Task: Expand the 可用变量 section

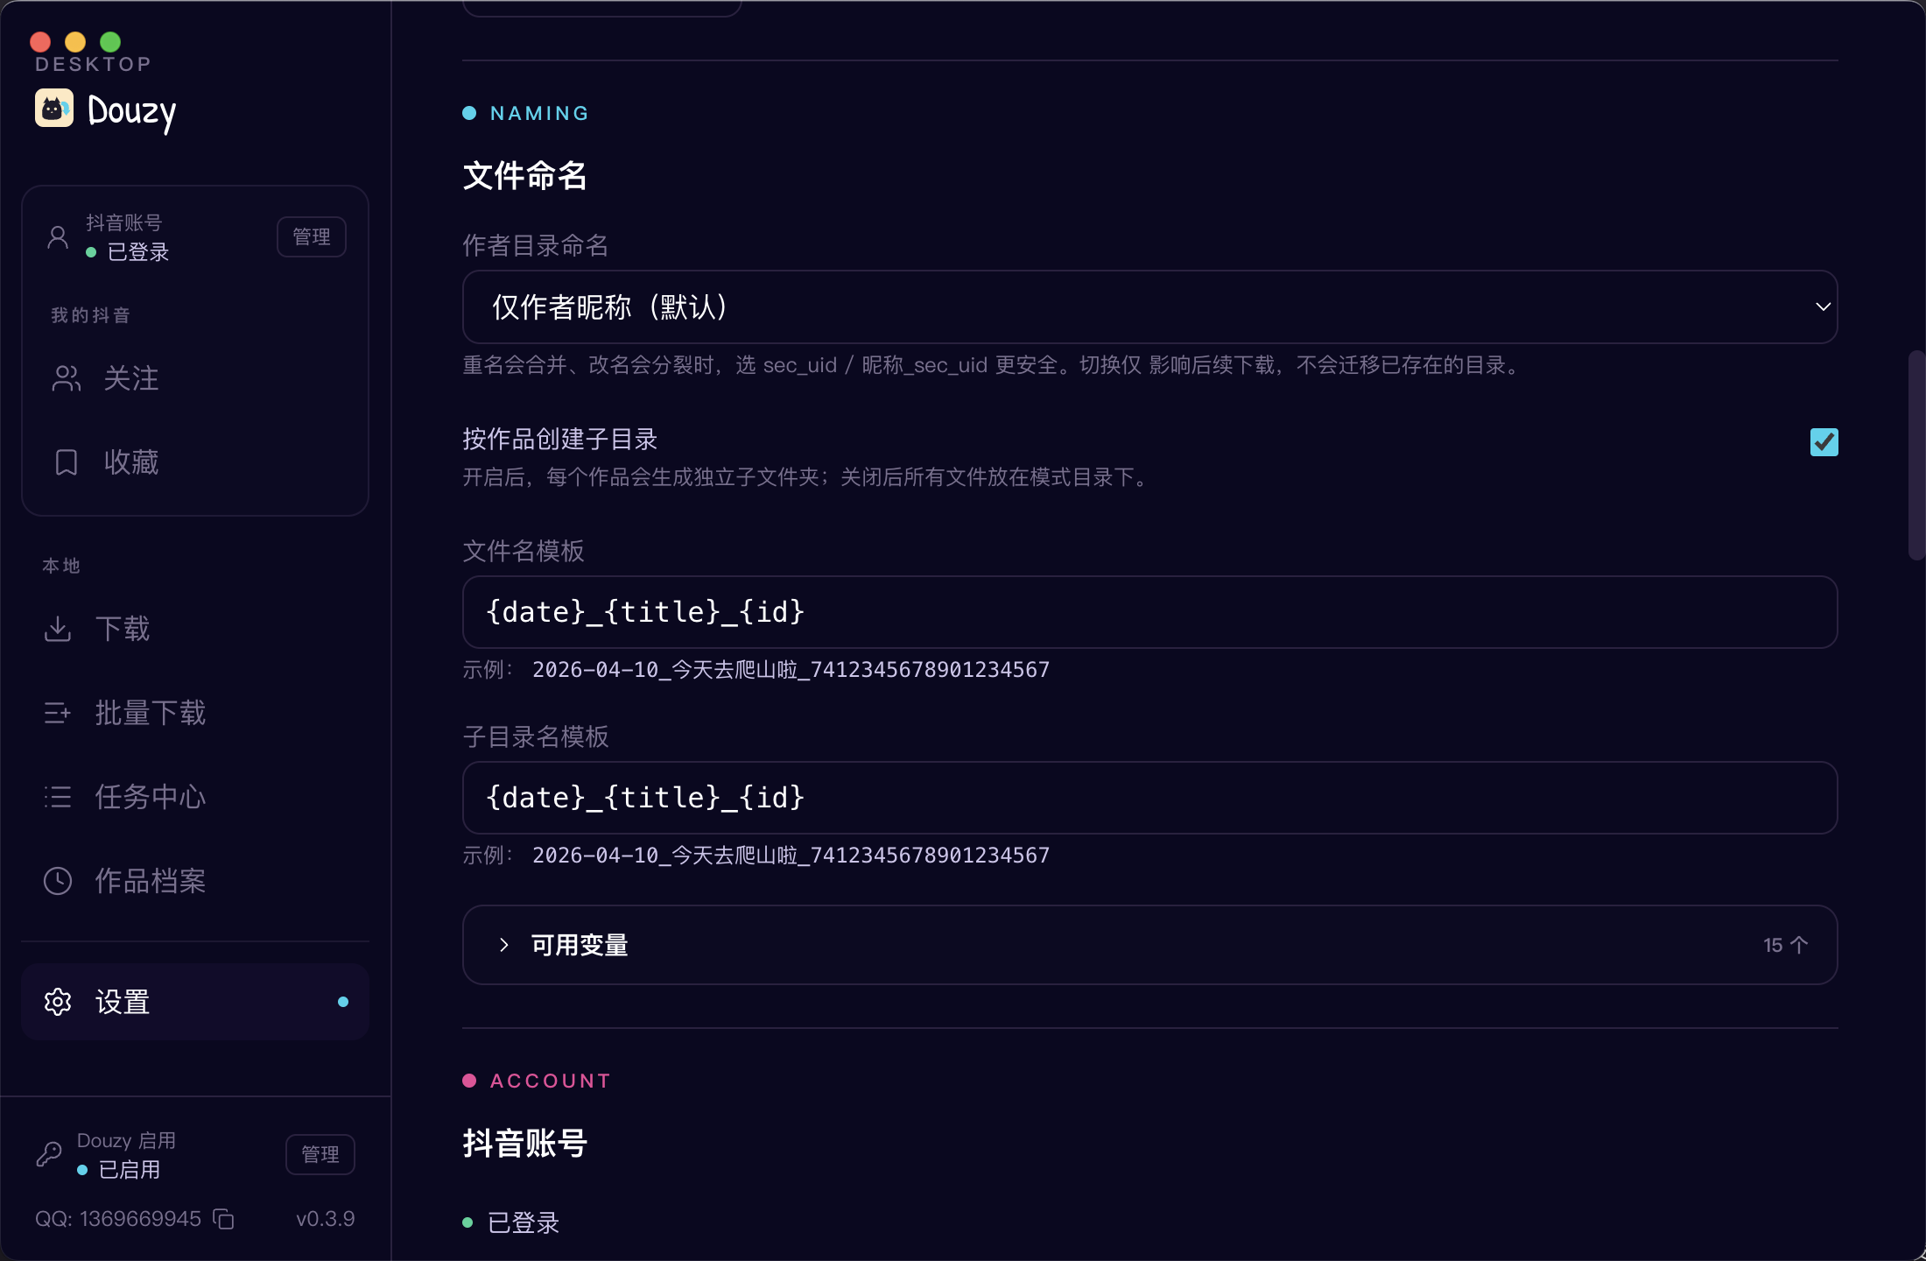Action: [1149, 945]
